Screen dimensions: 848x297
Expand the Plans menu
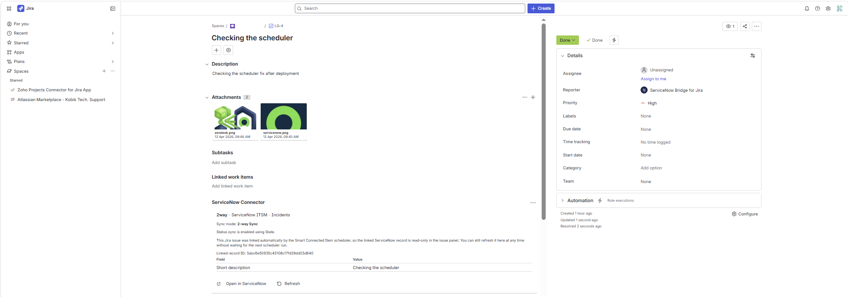point(113,62)
